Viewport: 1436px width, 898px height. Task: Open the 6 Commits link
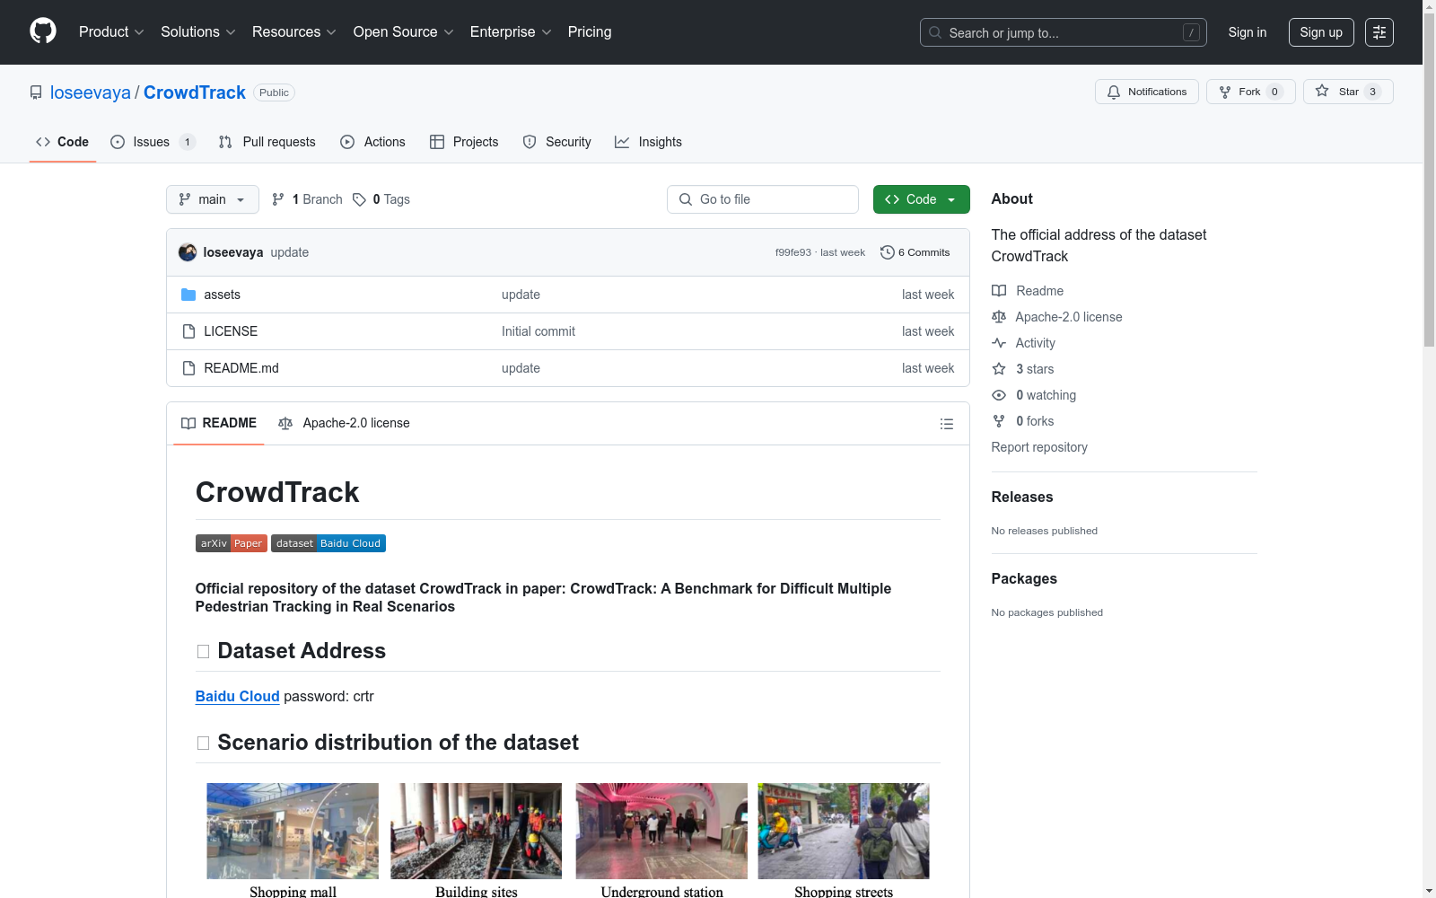[x=915, y=252]
